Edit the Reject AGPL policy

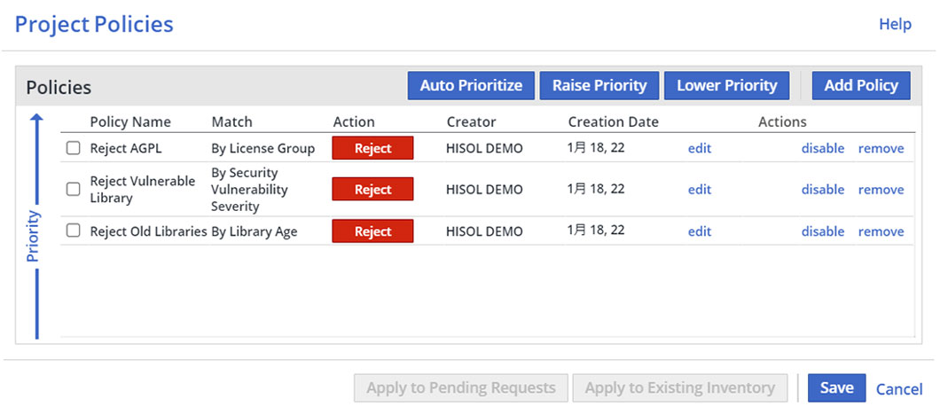[700, 149]
